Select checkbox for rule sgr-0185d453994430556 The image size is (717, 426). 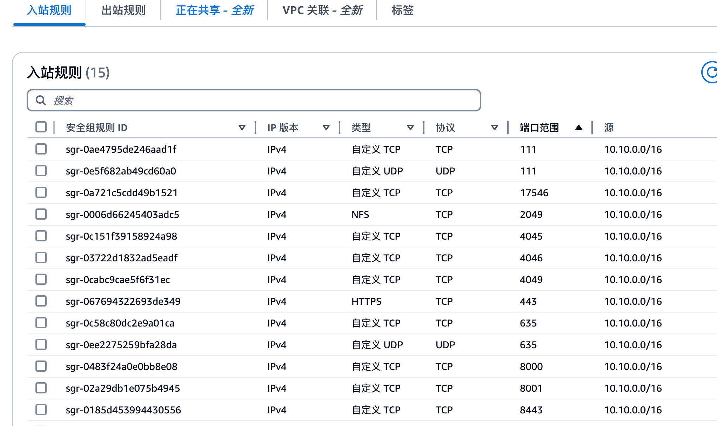click(x=41, y=410)
